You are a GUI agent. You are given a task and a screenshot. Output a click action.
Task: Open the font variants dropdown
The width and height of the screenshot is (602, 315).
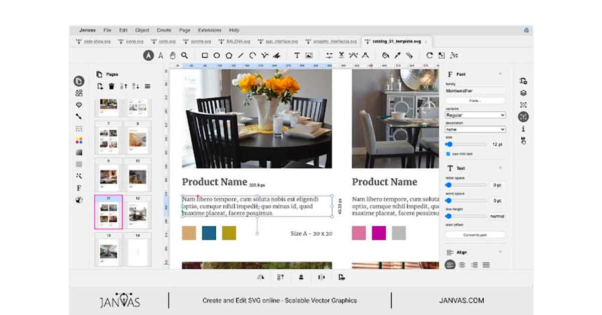(475, 115)
